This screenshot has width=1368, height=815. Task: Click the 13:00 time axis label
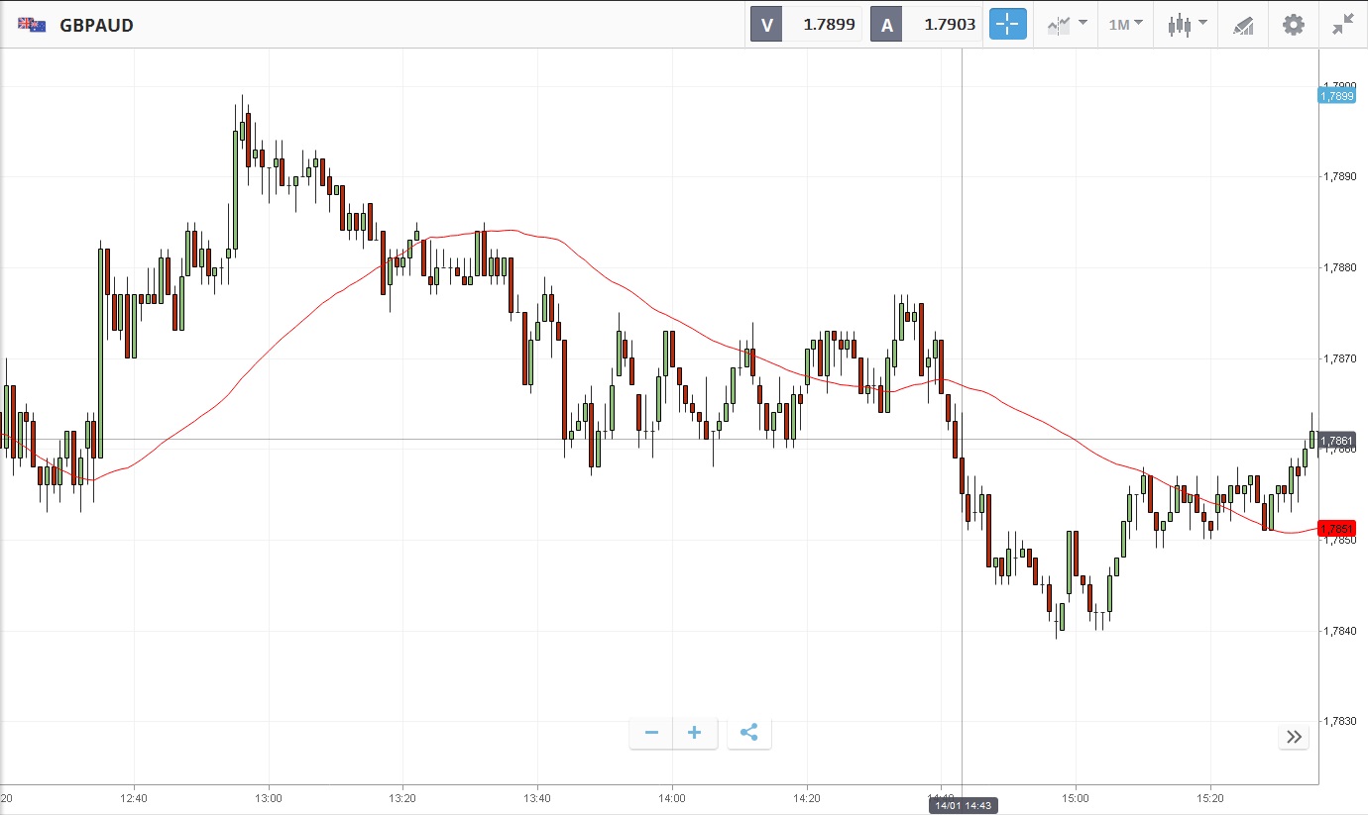[268, 797]
